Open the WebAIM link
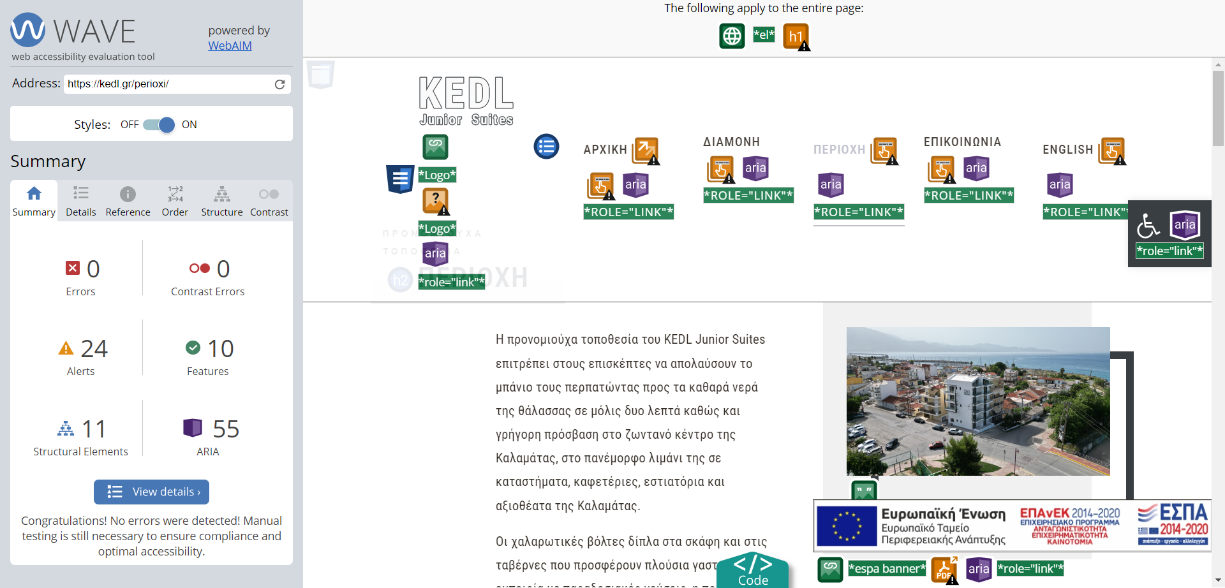The image size is (1225, 588). [x=230, y=46]
